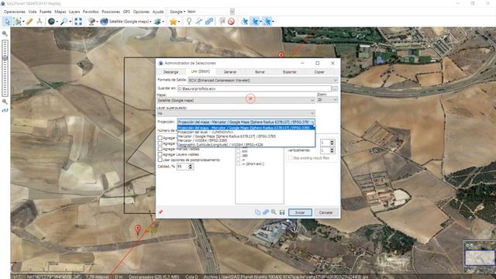Click the second GPS satellite toolbar icon

click(255, 21)
